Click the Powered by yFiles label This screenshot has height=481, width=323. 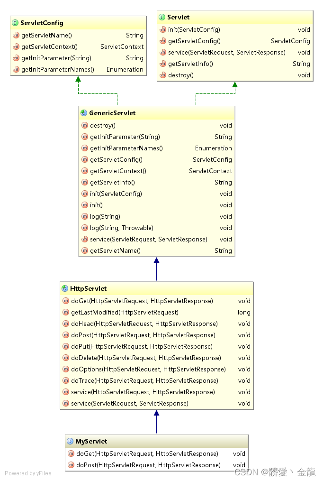point(28,473)
